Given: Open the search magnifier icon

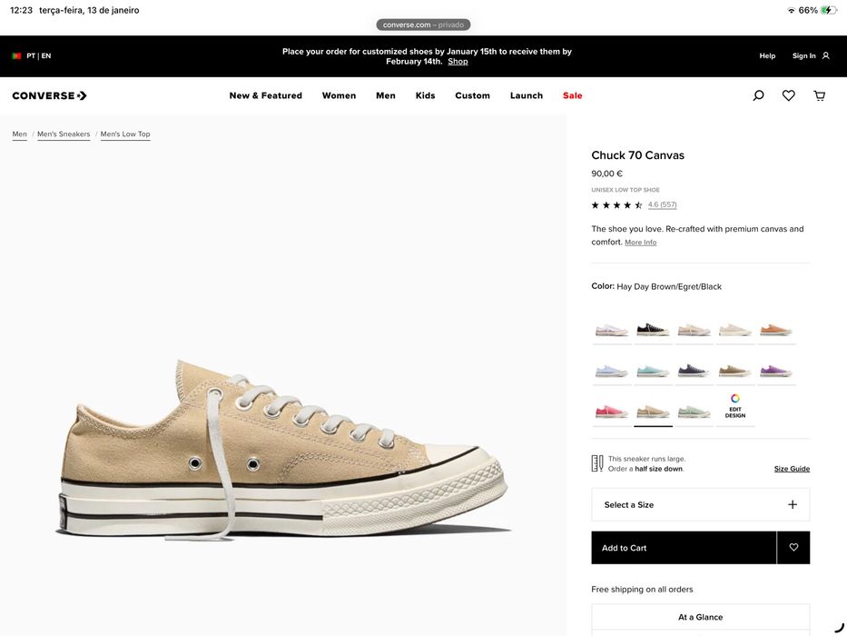Looking at the screenshot, I should tap(758, 95).
